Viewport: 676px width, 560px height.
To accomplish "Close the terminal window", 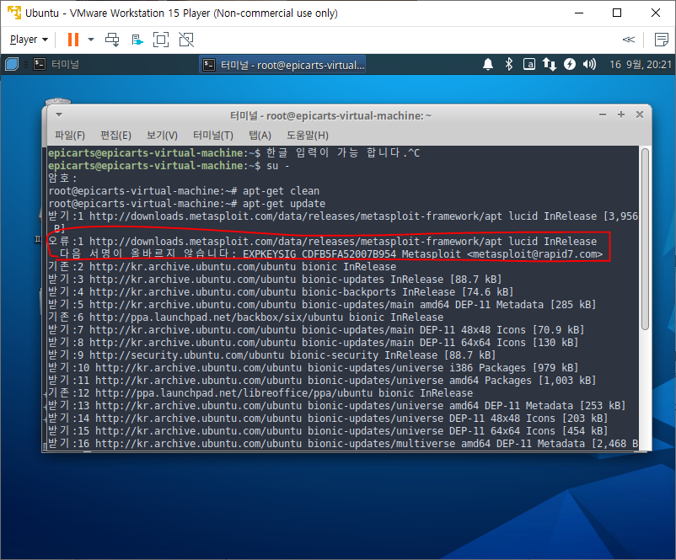I will [x=640, y=115].
